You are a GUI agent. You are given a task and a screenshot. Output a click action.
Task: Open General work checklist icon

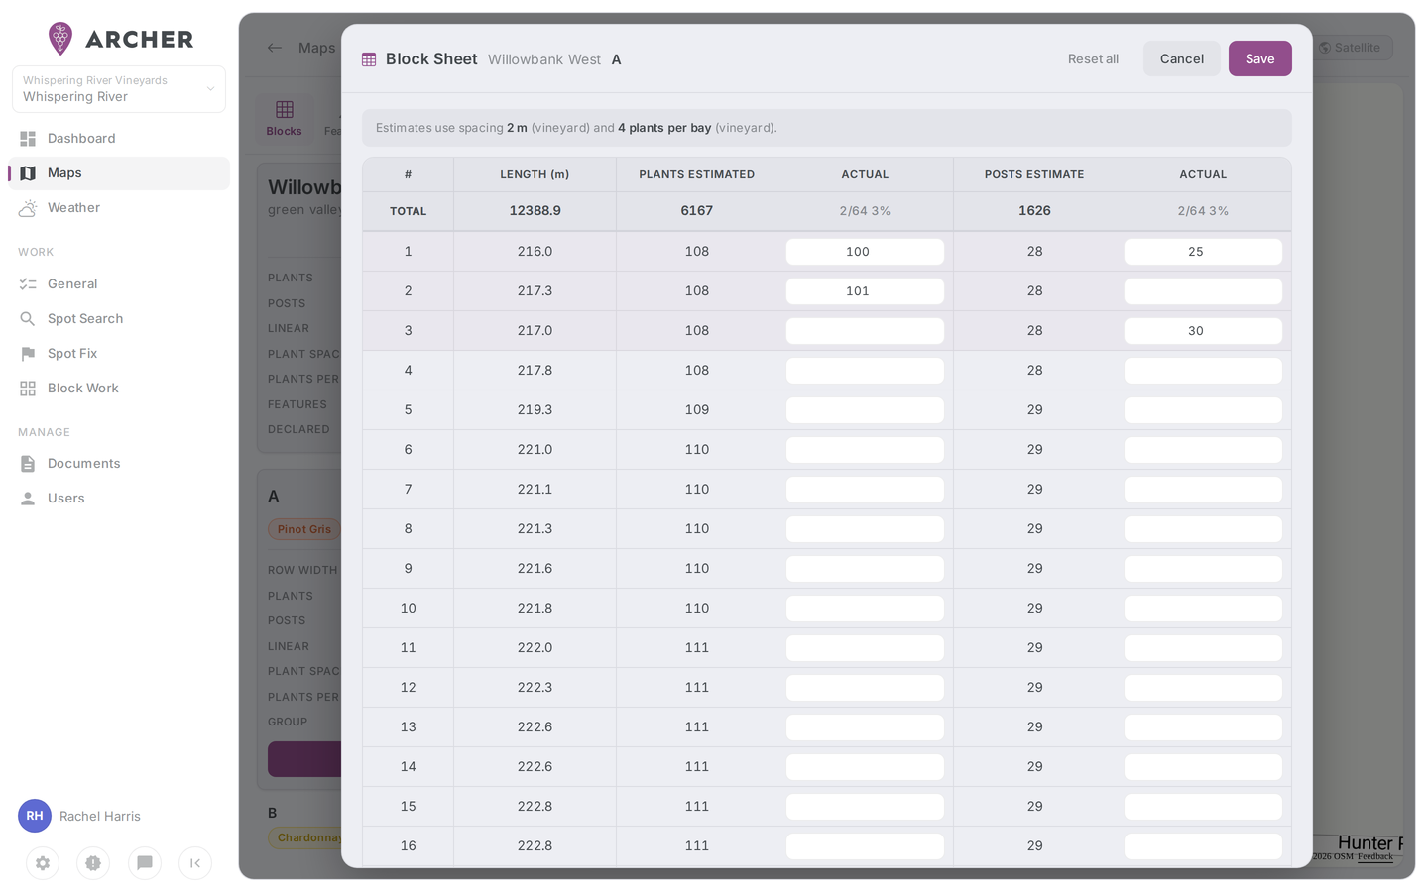(x=28, y=284)
